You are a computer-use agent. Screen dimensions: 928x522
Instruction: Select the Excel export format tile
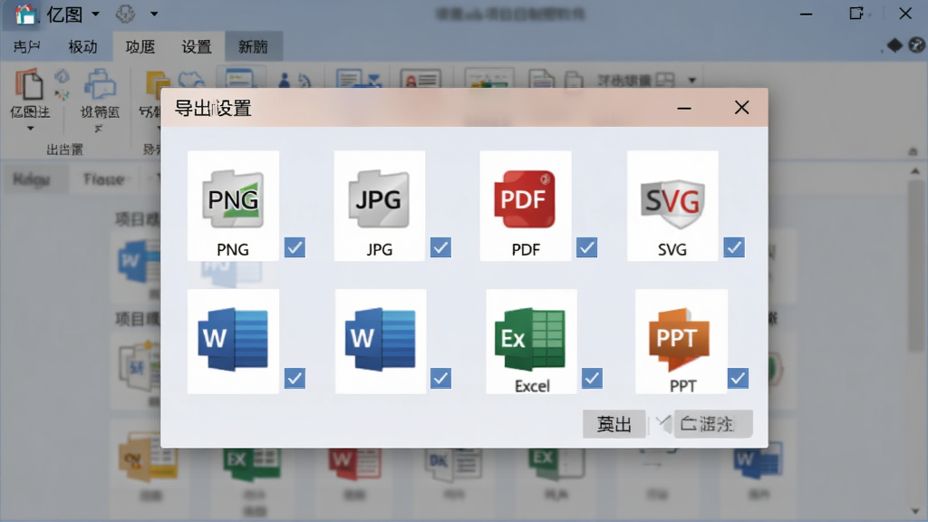pyautogui.click(x=531, y=342)
